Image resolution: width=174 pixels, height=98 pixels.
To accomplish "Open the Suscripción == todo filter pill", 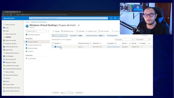I will point(76,36).
